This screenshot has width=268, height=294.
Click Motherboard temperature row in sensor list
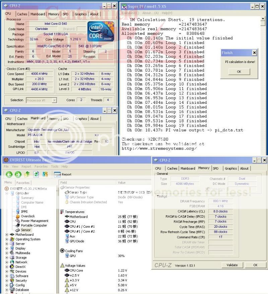pos(101,217)
